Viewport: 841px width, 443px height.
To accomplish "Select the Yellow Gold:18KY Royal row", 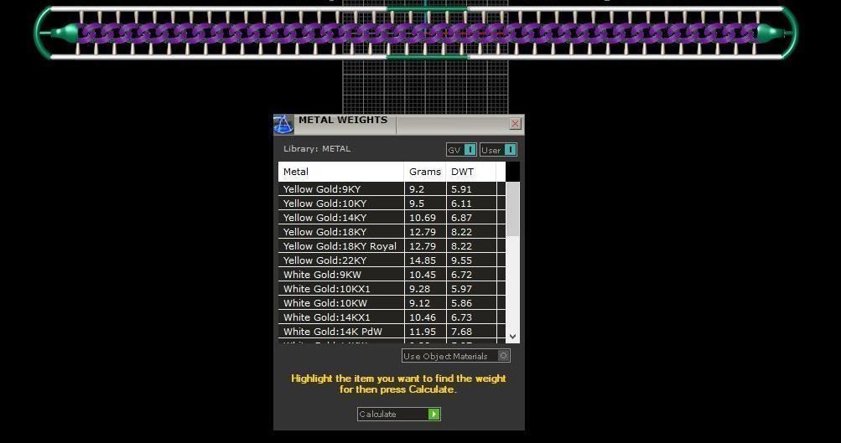I will click(392, 246).
